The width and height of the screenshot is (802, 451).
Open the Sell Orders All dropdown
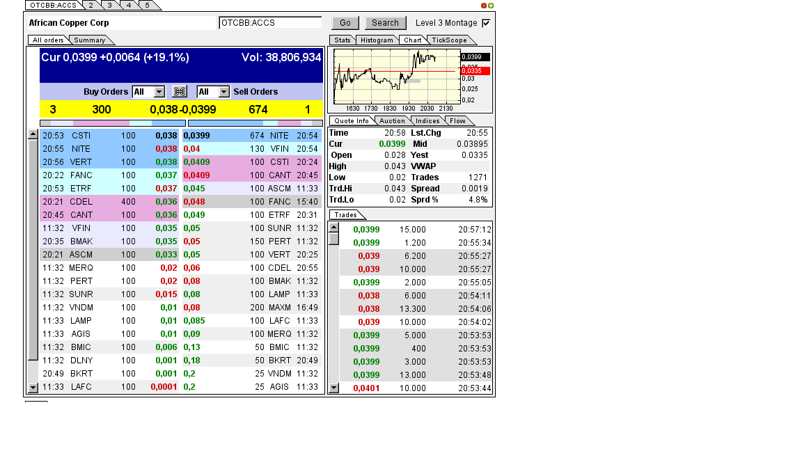point(224,92)
